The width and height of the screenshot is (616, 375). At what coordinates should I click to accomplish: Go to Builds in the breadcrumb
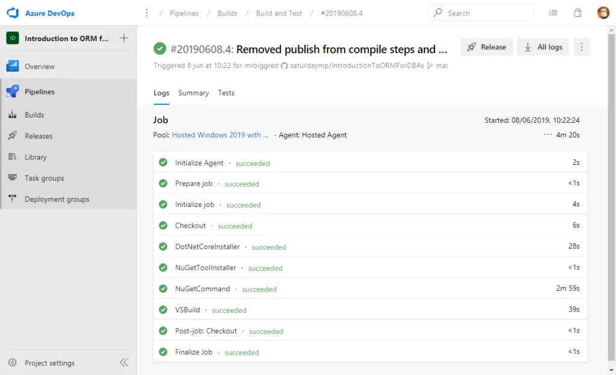(227, 13)
